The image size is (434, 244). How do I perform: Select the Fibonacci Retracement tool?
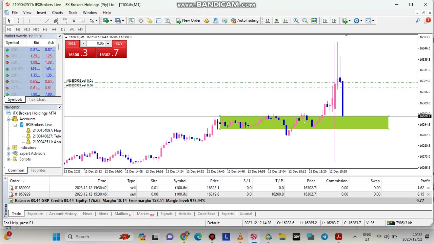point(65,21)
